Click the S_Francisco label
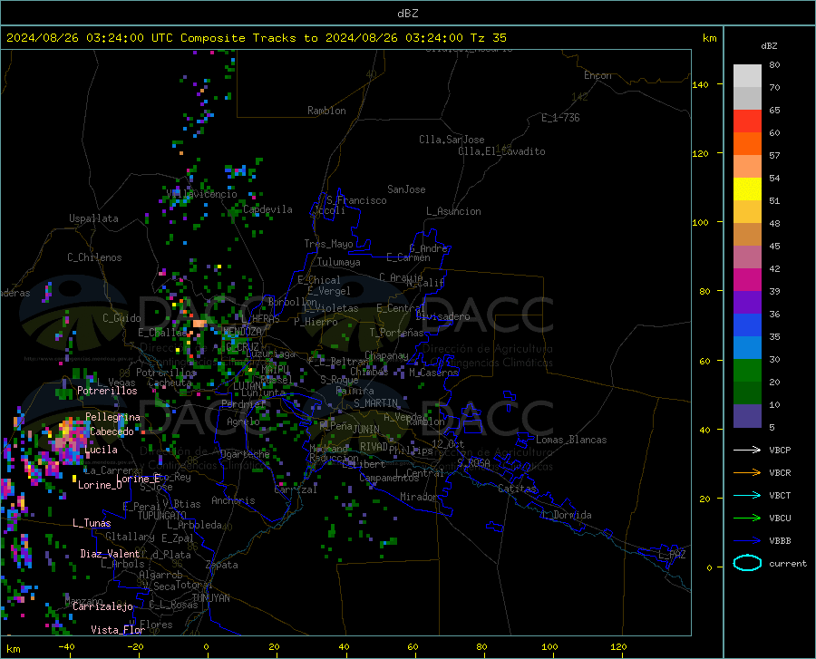 (356, 200)
